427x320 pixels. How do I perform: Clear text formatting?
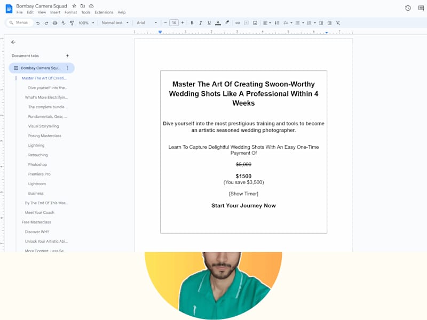pos(338,23)
